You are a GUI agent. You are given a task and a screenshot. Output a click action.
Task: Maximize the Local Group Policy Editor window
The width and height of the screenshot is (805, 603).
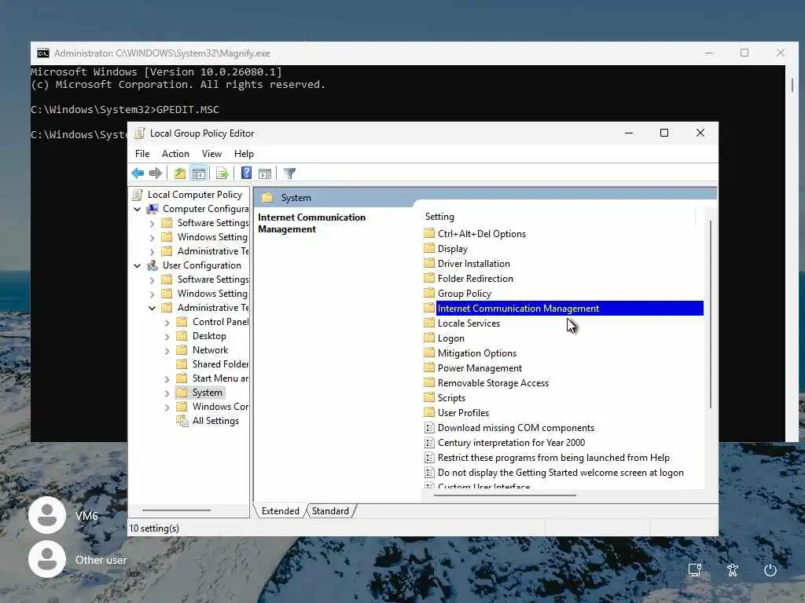663,133
